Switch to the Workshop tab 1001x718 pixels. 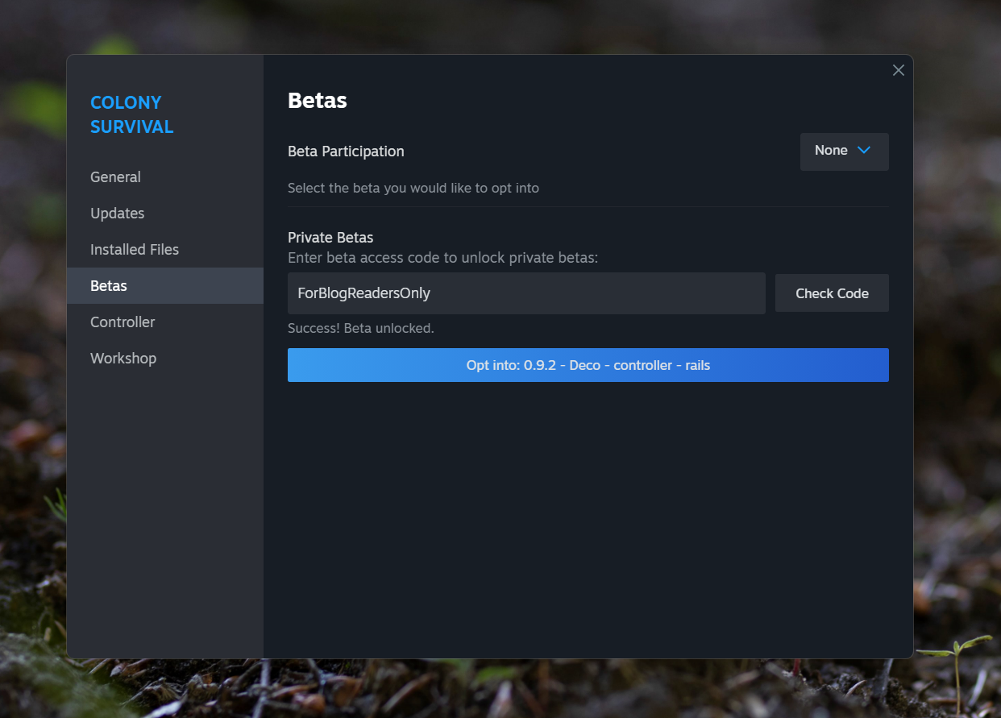point(164,359)
